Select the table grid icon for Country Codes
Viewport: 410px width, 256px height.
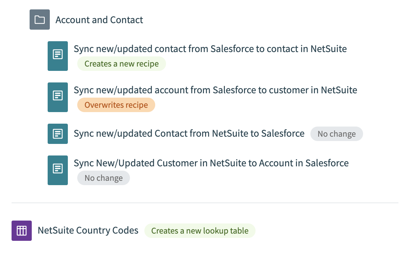(22, 231)
